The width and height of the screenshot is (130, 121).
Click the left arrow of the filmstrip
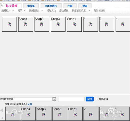(x=2, y=111)
